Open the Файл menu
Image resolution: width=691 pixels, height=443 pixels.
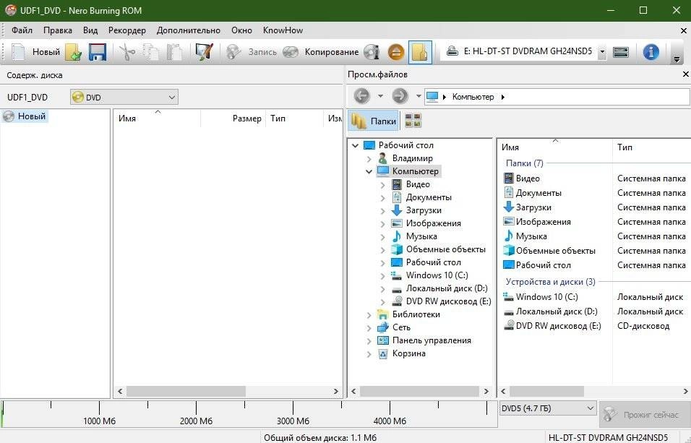[22, 30]
